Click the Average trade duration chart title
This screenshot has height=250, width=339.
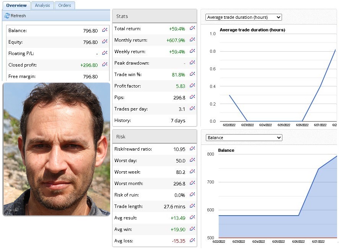pos(253,30)
